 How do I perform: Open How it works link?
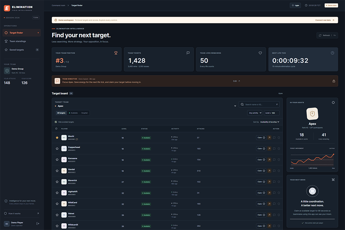pyautogui.click(x=22, y=213)
